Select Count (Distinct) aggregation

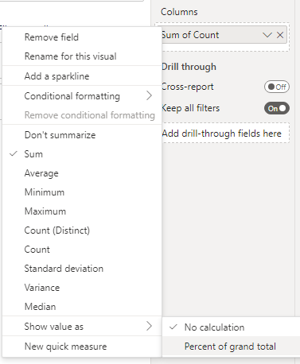(x=82, y=230)
